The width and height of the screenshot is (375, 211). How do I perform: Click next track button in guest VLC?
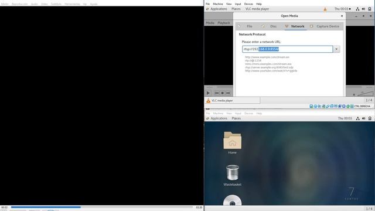[x=228, y=93]
